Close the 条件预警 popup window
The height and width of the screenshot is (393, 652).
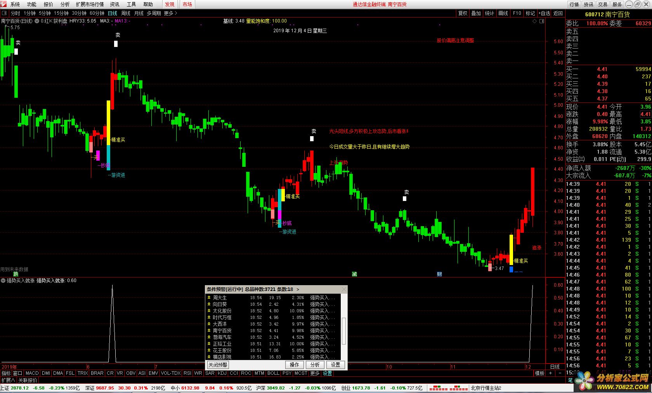click(343, 289)
